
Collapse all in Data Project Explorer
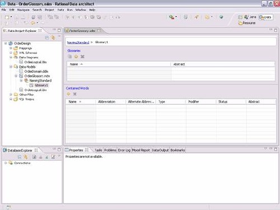[x=47, y=38]
